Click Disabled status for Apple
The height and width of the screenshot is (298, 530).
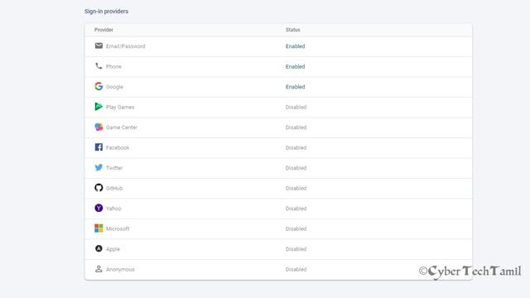coord(296,249)
